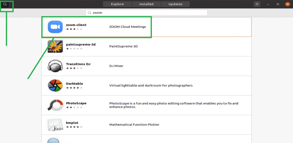
Task: Open the Updates tab
Action: tap(175, 4)
